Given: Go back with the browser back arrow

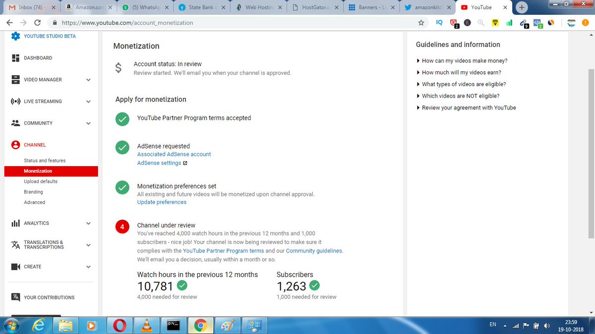Looking at the screenshot, I should pyautogui.click(x=10, y=23).
